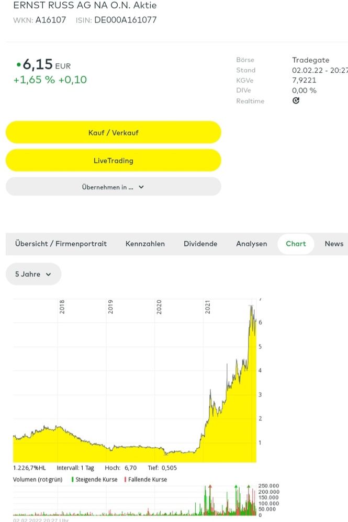Click the ISIN number DE000A161077
Viewport: 348px width, 522px height.
coord(125,20)
